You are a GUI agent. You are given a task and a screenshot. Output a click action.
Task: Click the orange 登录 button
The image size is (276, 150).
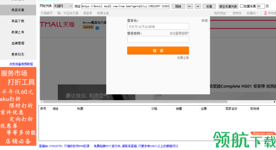[x=158, y=51]
